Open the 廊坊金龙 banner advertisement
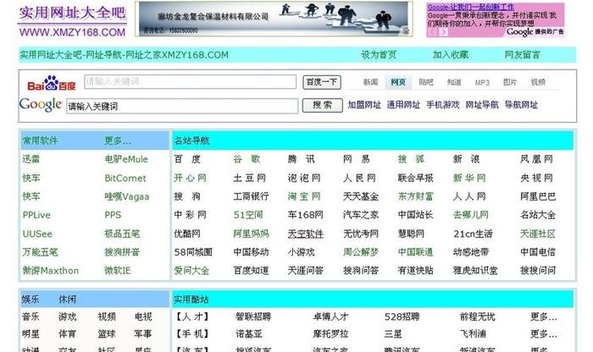The width and height of the screenshot is (593, 352). [x=274, y=19]
